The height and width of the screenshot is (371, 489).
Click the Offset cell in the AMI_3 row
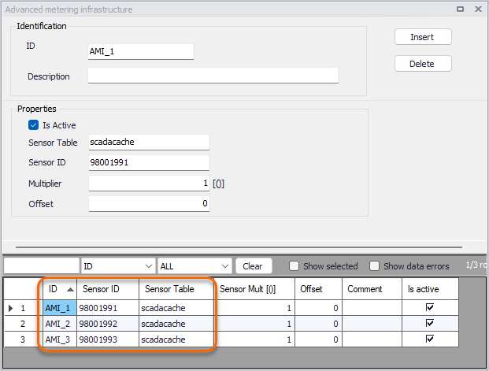point(318,339)
